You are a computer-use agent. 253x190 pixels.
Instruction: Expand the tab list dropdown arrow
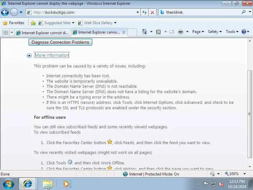(x=12, y=33)
